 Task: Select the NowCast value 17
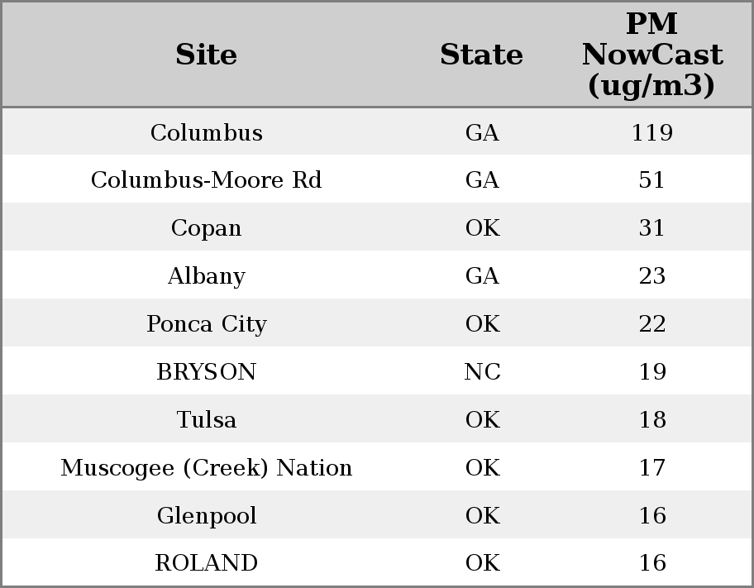tap(651, 468)
